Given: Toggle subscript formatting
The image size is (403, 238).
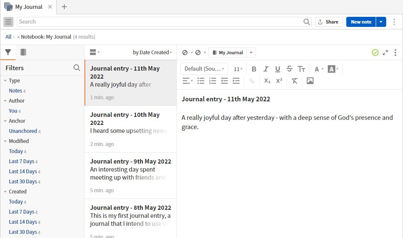Looking at the screenshot, I should 267,81.
